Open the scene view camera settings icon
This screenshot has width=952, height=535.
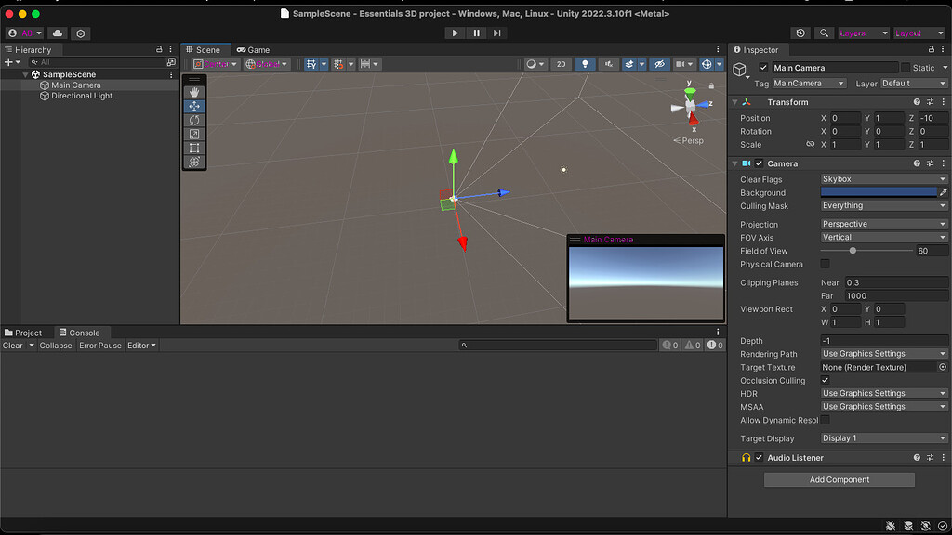tap(681, 63)
